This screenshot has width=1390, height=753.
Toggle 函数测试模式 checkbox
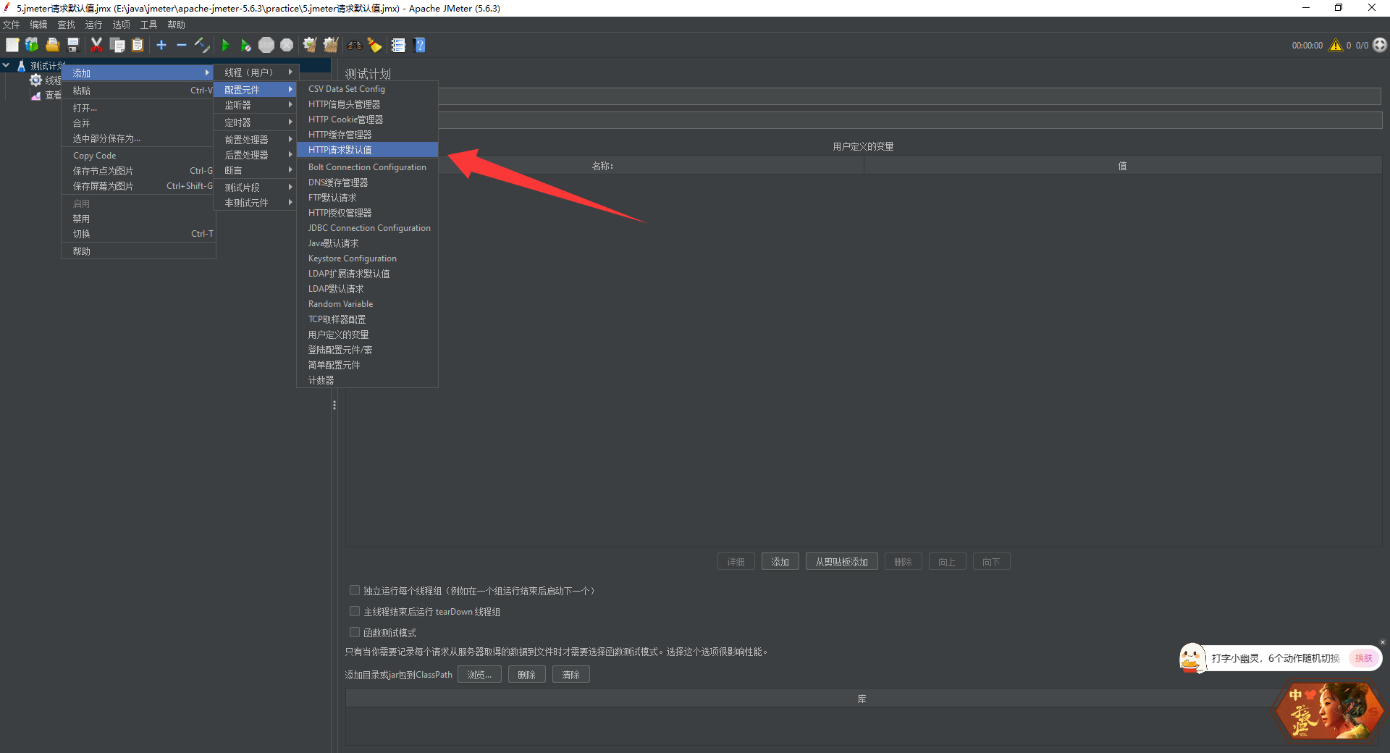pos(355,633)
